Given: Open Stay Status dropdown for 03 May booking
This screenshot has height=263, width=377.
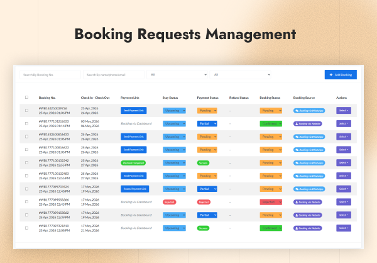Looking at the screenshot, I should click(x=174, y=123).
